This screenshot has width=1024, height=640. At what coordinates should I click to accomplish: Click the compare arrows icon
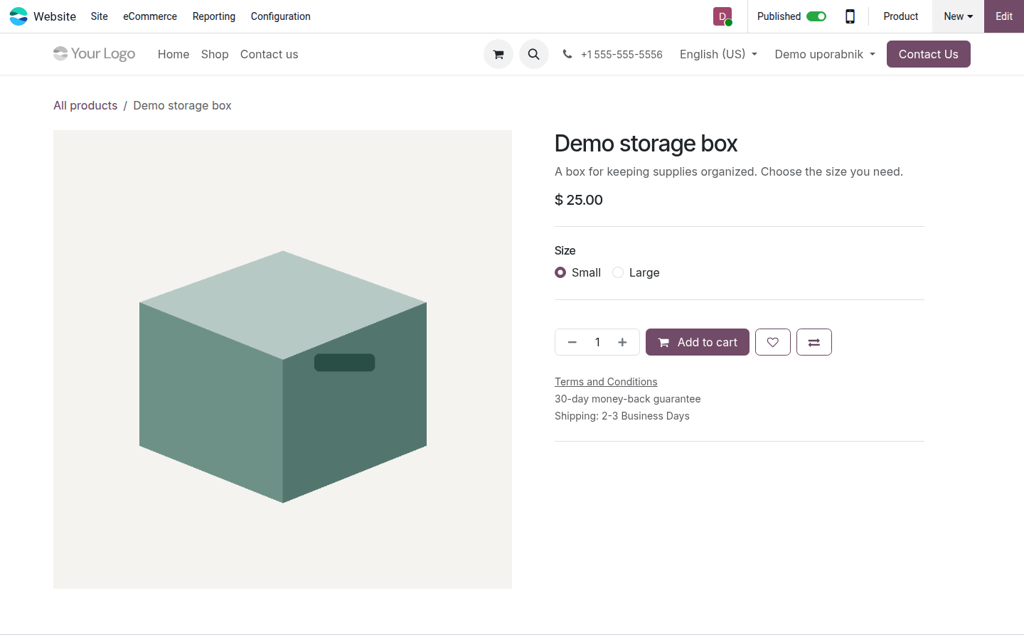point(814,342)
